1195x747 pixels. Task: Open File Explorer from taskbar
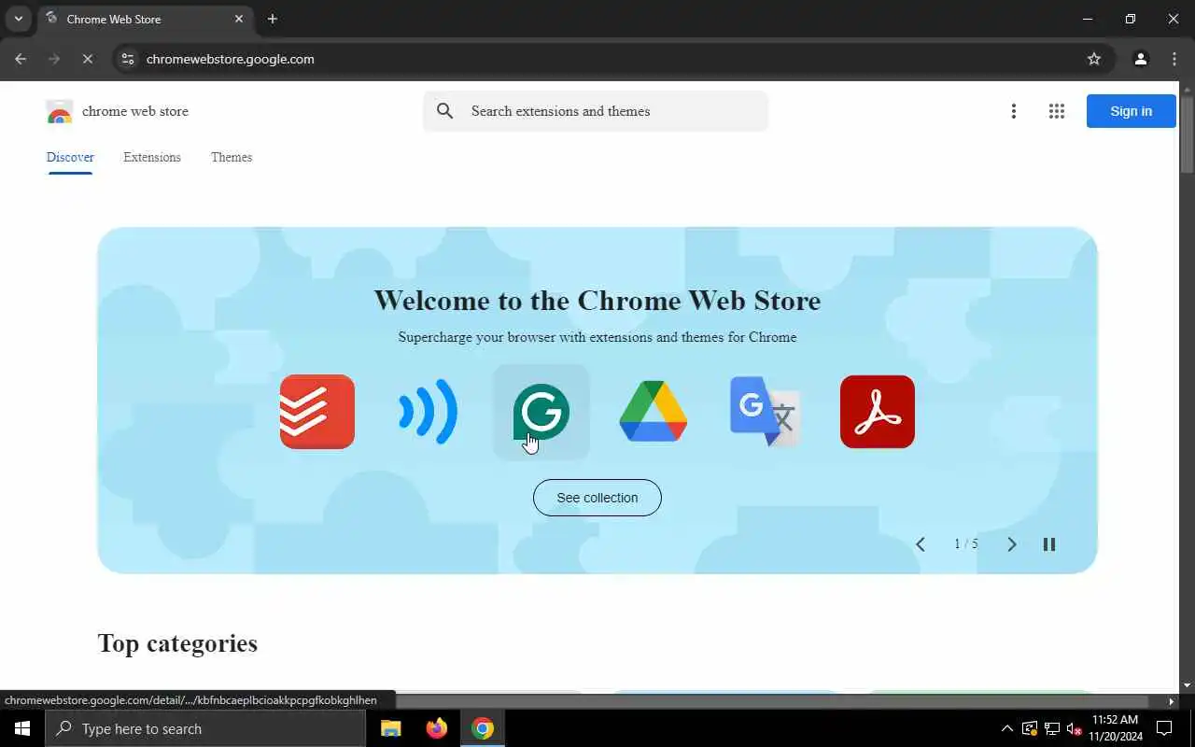tap(391, 728)
